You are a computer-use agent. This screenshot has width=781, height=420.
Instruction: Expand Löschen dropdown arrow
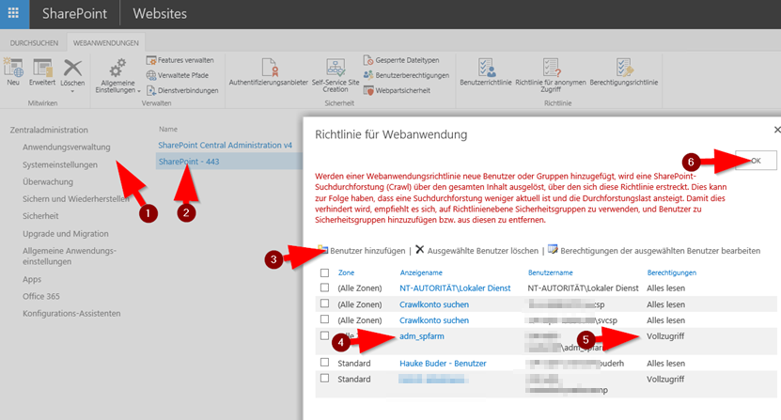tap(72, 91)
